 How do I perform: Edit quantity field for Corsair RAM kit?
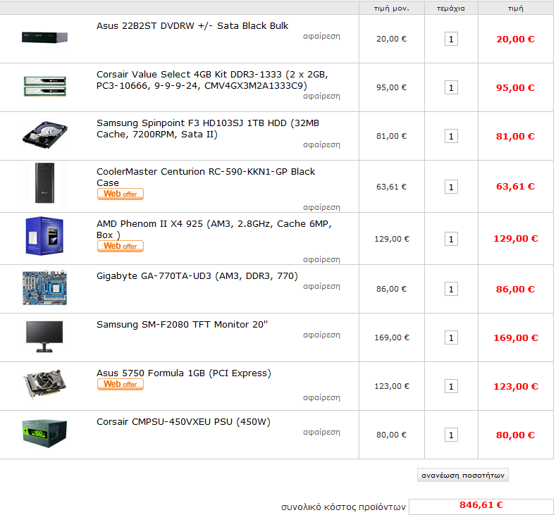[451, 87]
